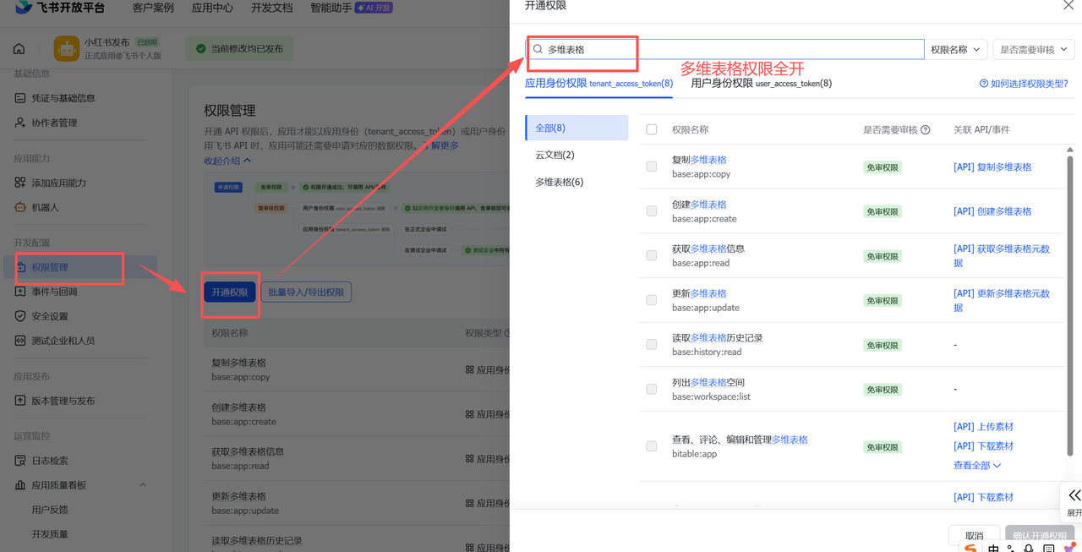Click the 日志检索 search icon
Viewport: 1082px width, 552px height.
coord(20,461)
